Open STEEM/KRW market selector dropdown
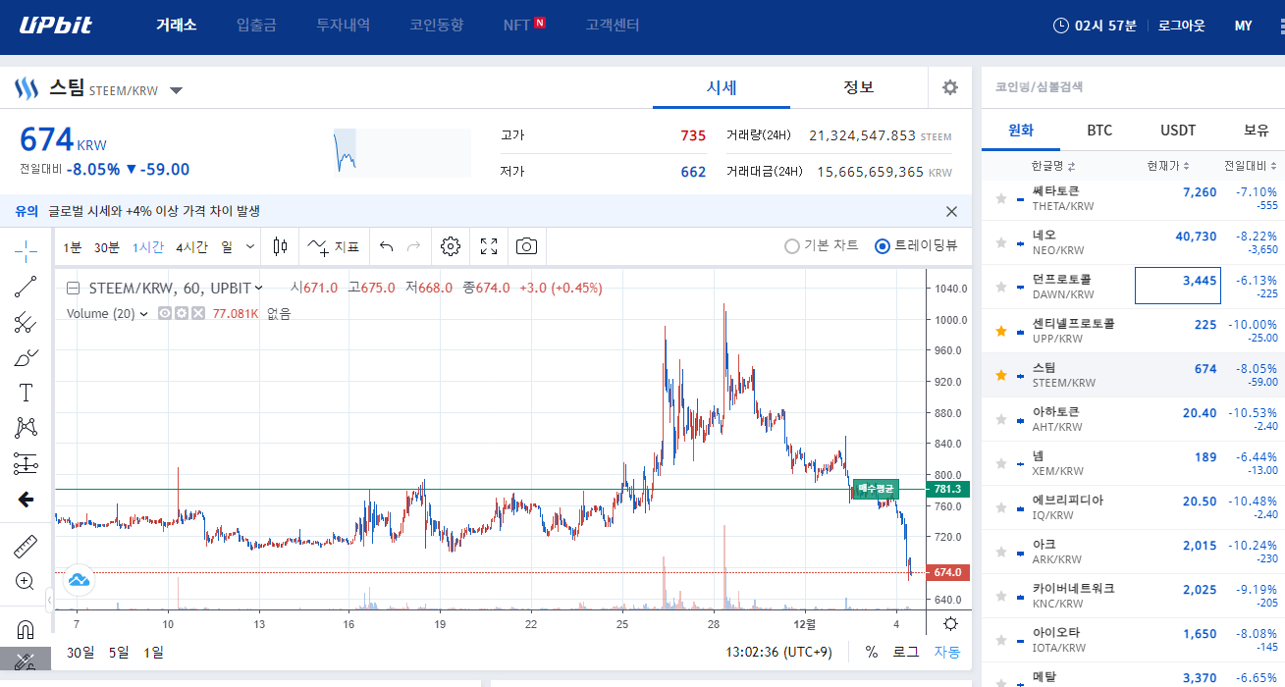 coord(176,90)
